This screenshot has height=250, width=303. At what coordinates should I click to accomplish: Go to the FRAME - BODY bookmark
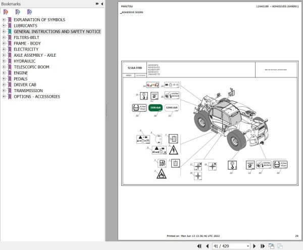(x=27, y=44)
